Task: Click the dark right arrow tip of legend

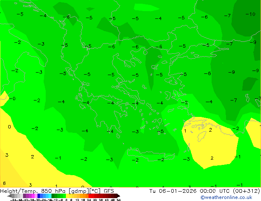Action: [x=119, y=196]
